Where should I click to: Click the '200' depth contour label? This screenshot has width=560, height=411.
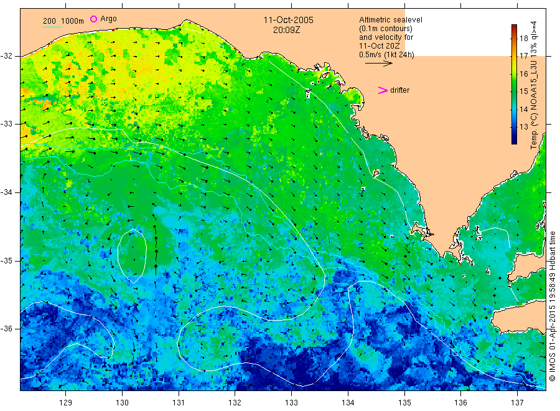(x=49, y=21)
